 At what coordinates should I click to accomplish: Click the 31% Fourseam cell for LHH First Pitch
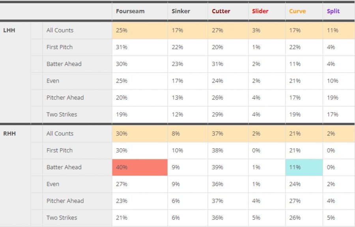coord(121,47)
